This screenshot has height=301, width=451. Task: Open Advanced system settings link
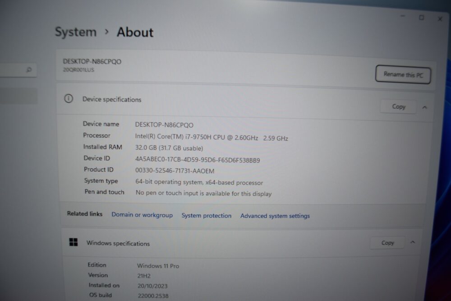tap(275, 216)
